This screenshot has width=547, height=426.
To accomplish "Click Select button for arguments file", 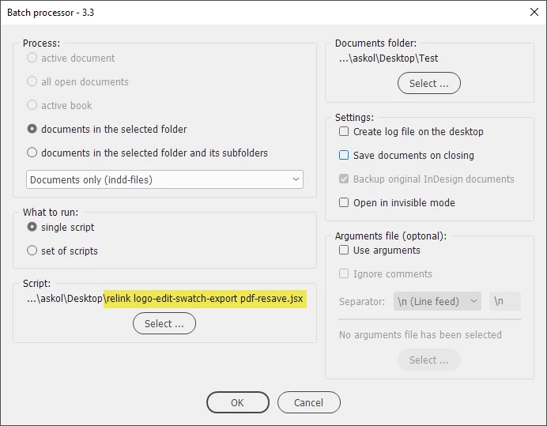I will 429,360.
